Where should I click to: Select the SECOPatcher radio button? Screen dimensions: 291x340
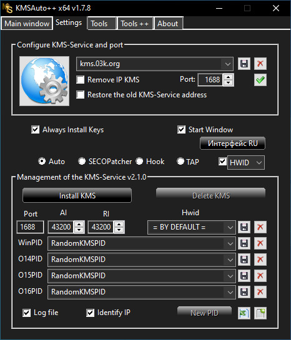[82, 162]
